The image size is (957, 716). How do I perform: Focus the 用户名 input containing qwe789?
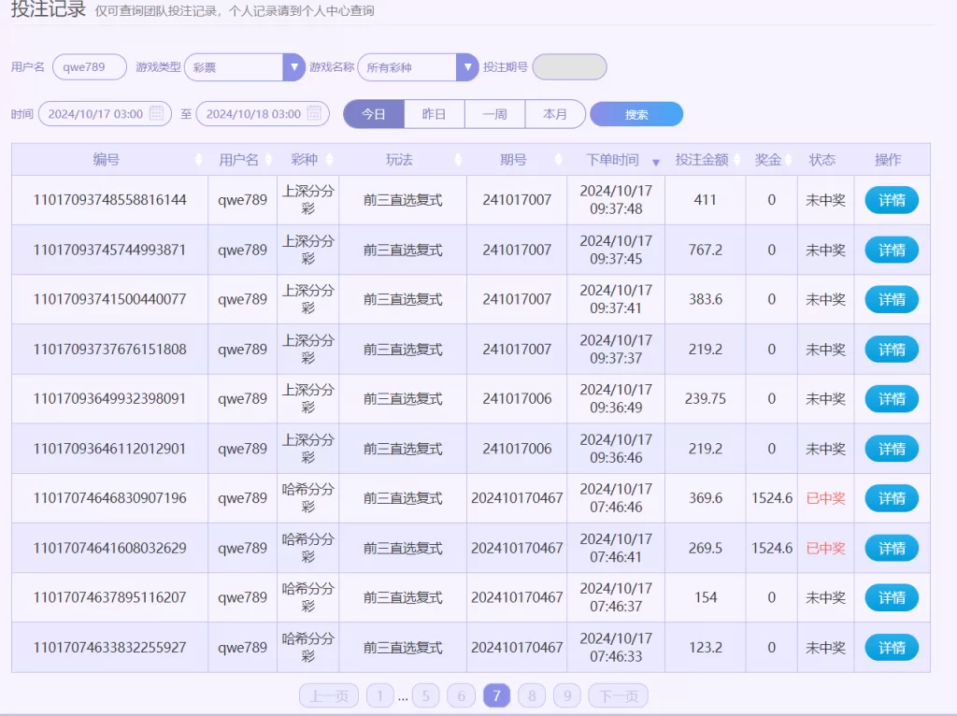coord(90,67)
